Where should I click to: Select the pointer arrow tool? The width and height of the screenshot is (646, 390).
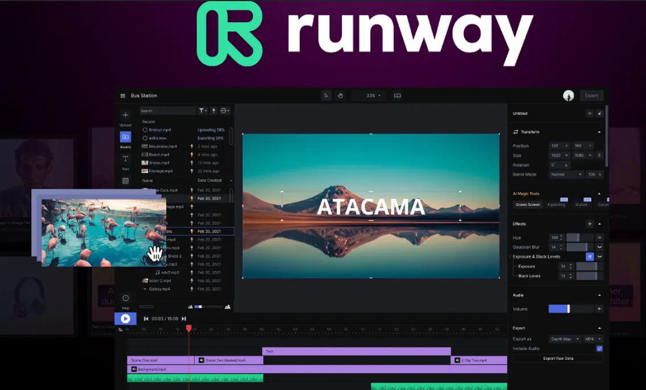[x=326, y=96]
